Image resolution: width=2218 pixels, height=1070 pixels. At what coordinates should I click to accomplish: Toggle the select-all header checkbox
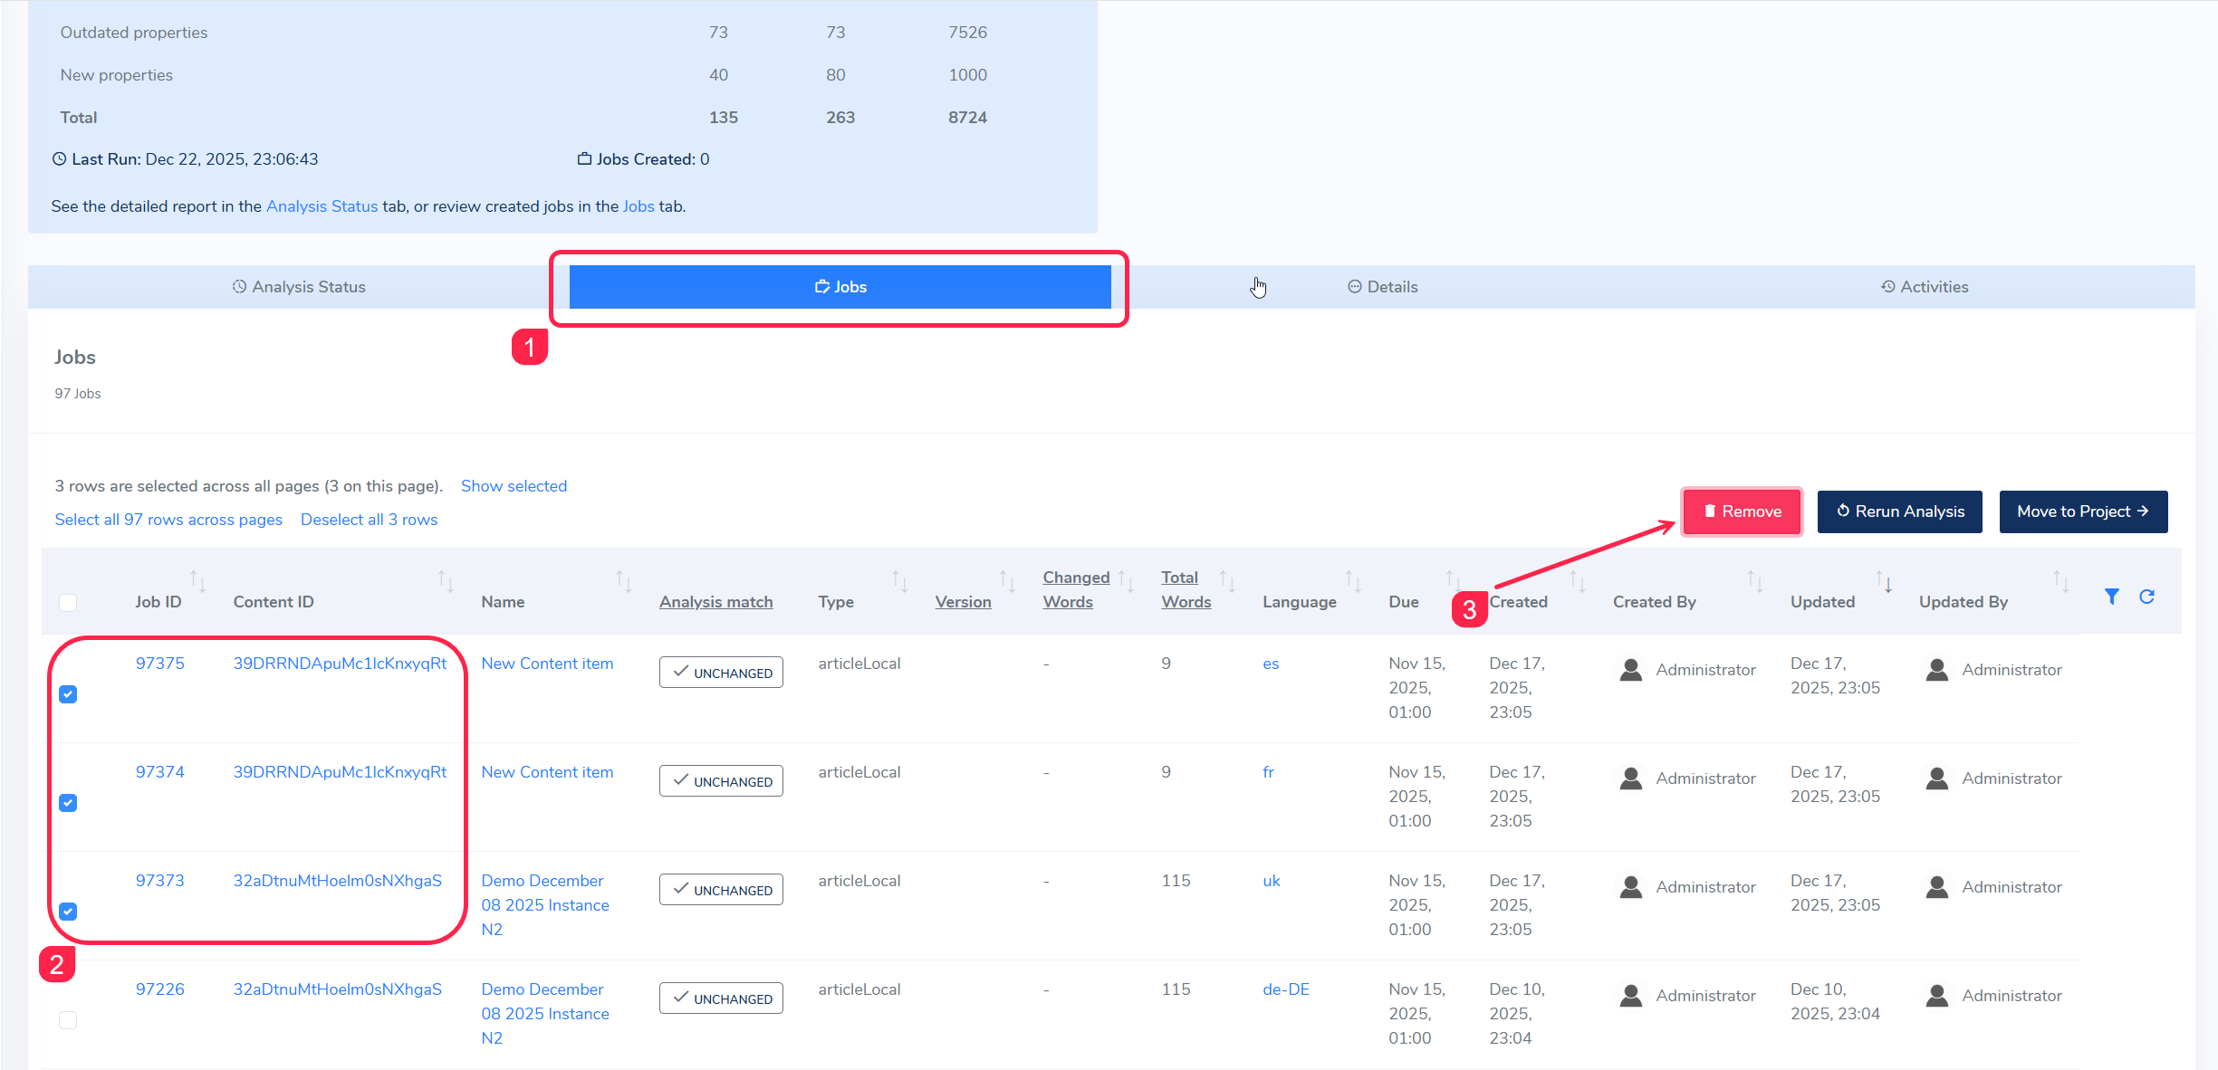tap(68, 603)
